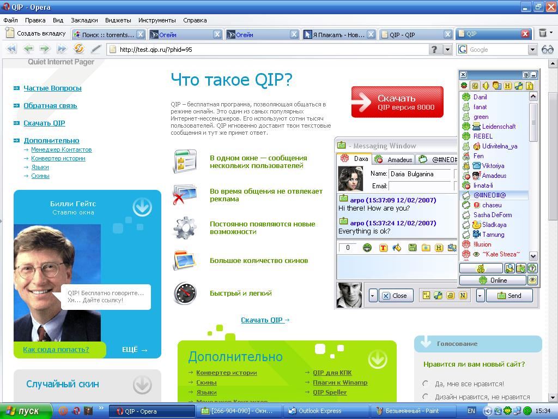The width and height of the screenshot is (558, 419).
Task: Click the Fast Forward navigation button
Action: 62,49
